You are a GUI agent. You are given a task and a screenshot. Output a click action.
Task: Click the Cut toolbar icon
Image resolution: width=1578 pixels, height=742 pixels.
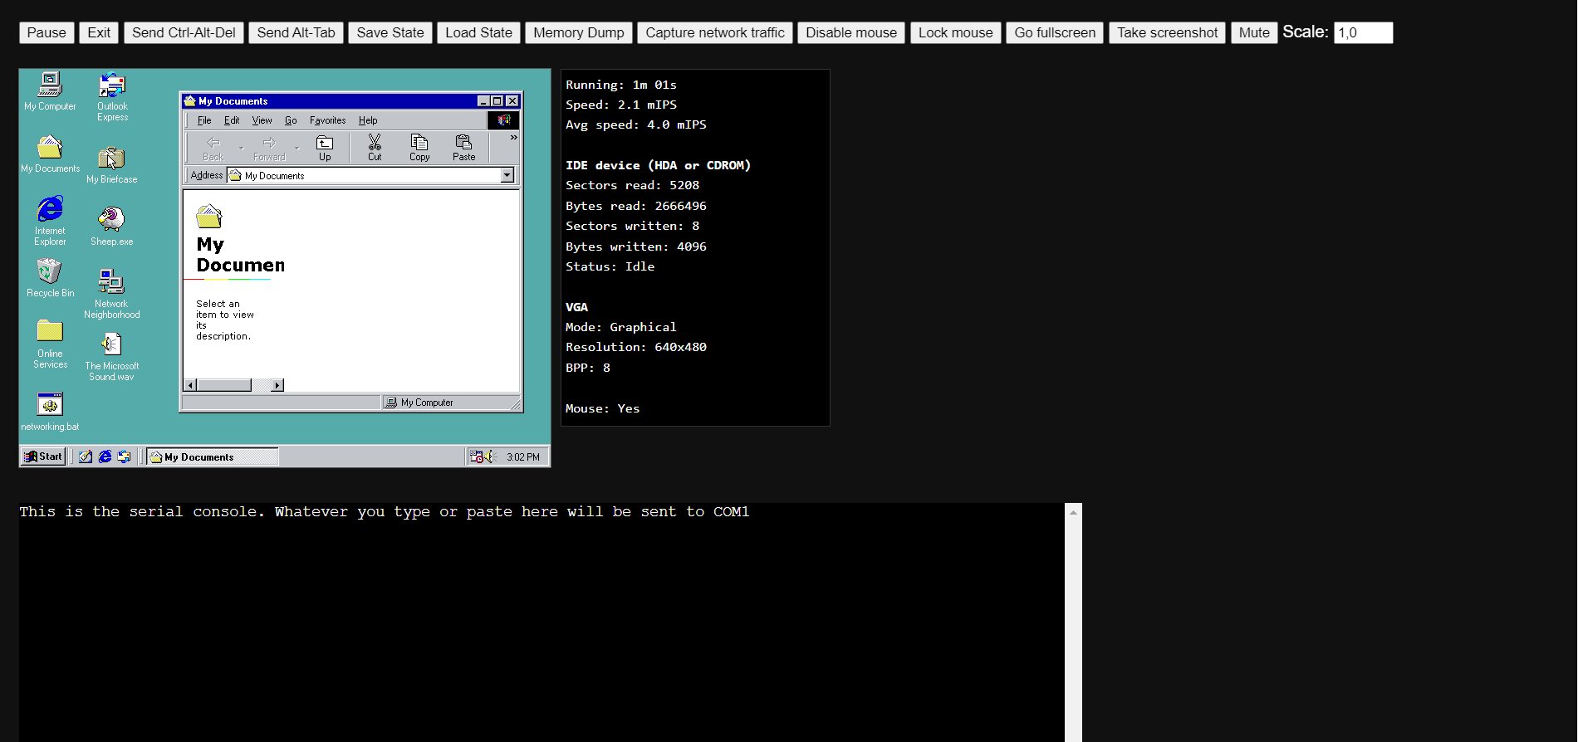tap(375, 148)
